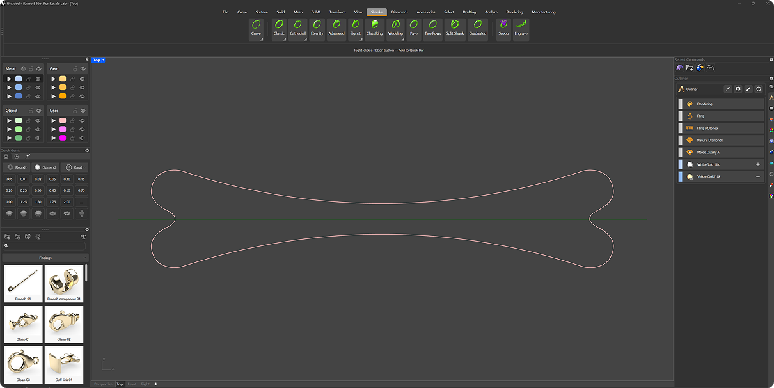
Task: Switch to the Manufacturing ribbon tab
Action: click(x=544, y=12)
